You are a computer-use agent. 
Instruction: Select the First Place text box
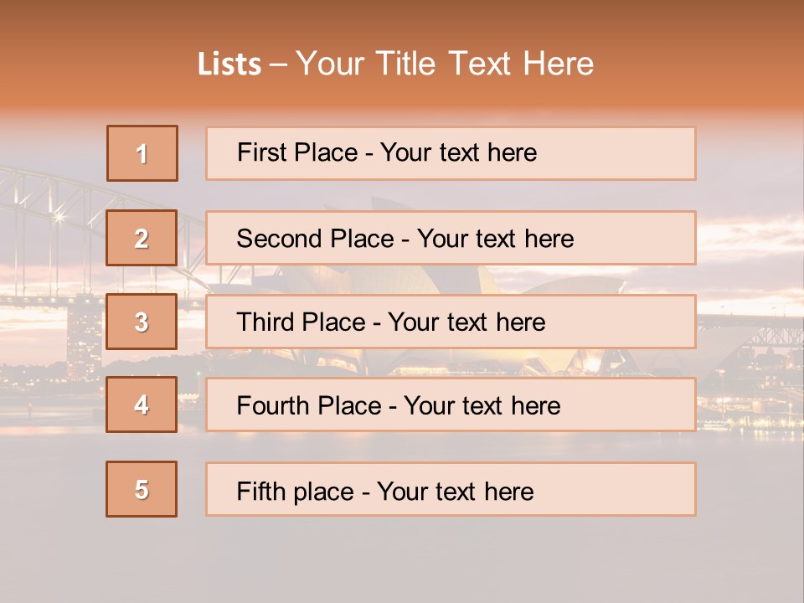tap(451, 153)
